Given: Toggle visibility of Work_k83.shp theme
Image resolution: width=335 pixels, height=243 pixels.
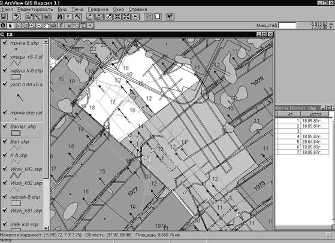Looking at the screenshot, I should pyautogui.click(x=5, y=169).
